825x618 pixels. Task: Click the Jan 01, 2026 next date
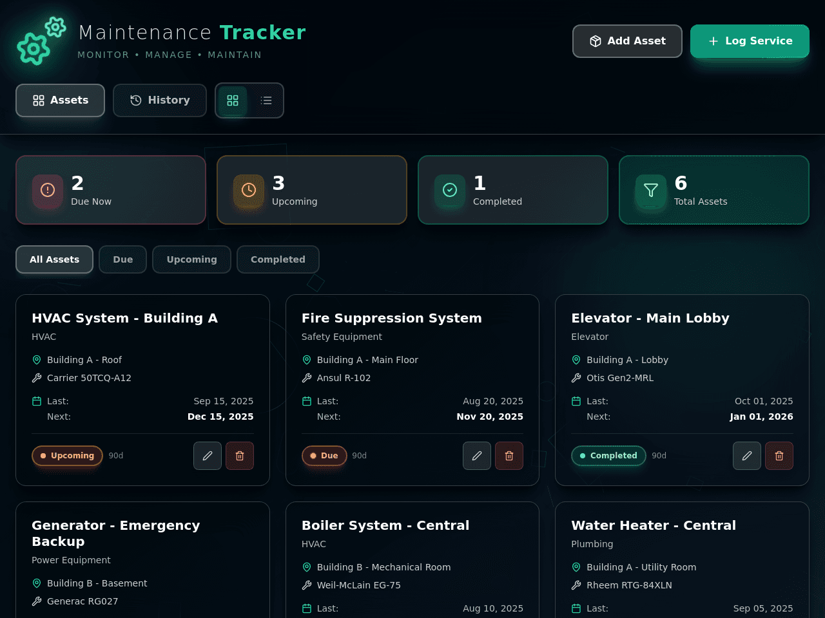[761, 417]
